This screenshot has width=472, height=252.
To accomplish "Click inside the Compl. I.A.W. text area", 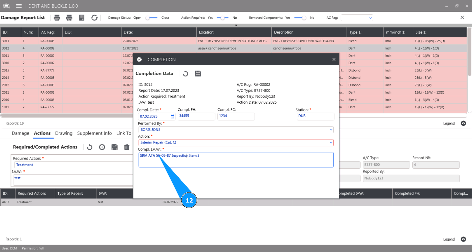I will [x=236, y=160].
